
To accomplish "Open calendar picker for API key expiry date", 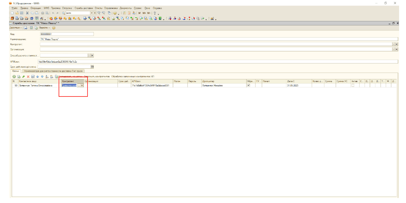I will point(92,67).
